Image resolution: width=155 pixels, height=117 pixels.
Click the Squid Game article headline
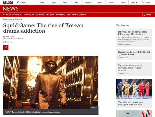pyautogui.click(x=43, y=28)
